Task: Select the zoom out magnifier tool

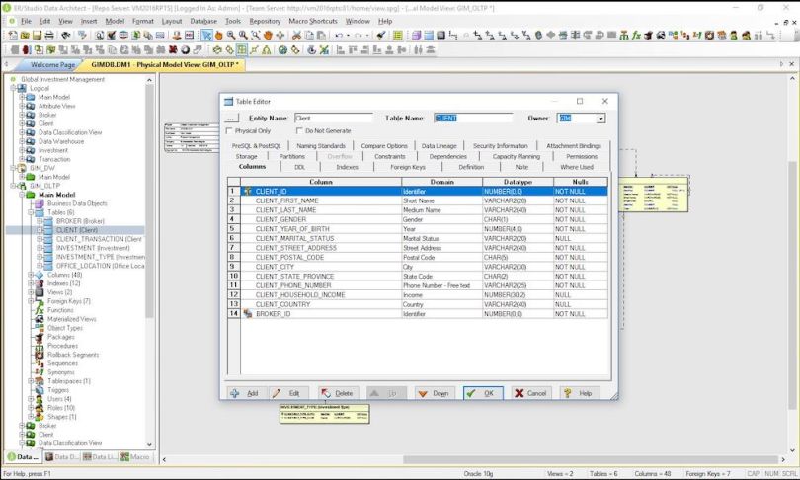Action: point(243,35)
